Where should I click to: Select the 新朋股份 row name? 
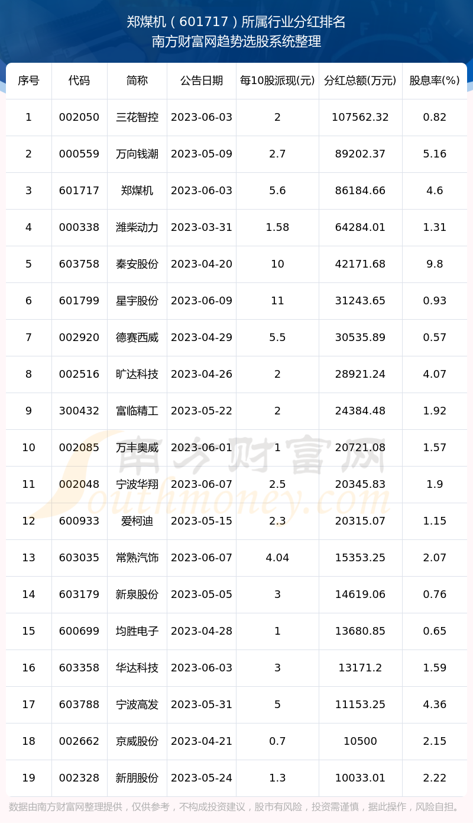(x=137, y=778)
